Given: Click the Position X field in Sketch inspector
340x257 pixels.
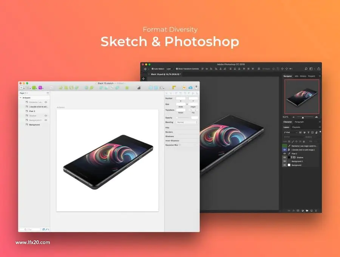Looking at the screenshot, I should [x=181, y=99].
